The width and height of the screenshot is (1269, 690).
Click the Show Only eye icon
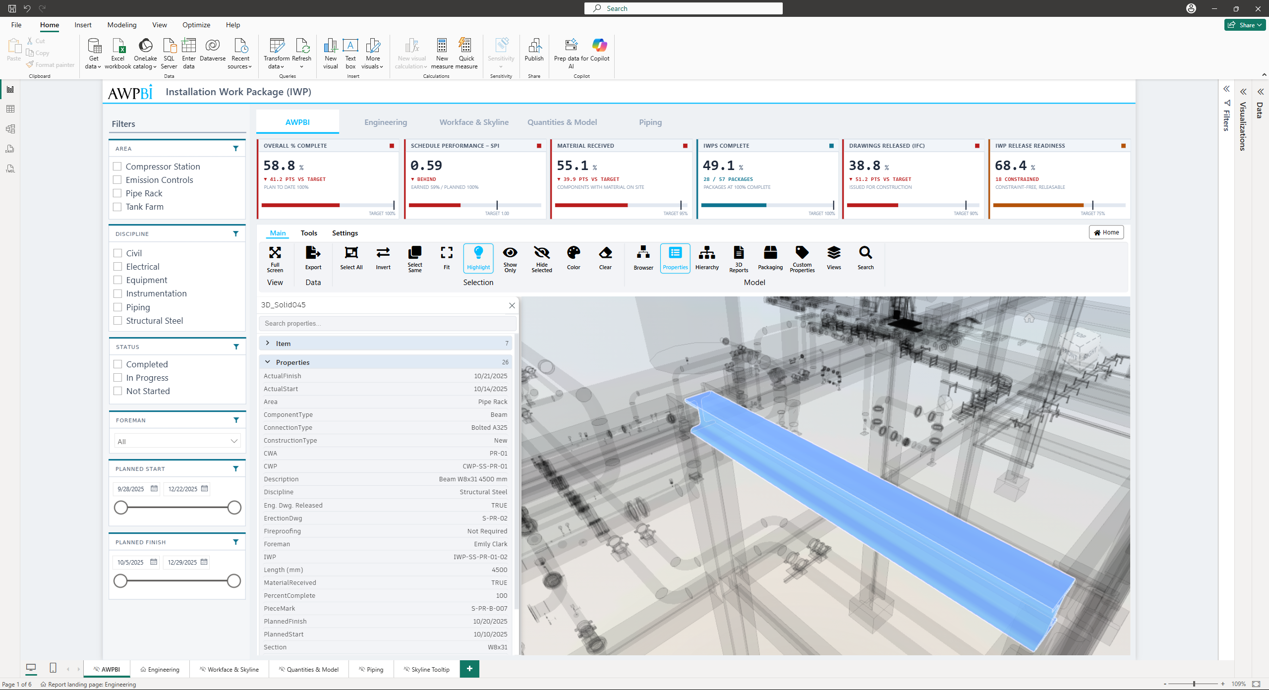click(x=510, y=258)
